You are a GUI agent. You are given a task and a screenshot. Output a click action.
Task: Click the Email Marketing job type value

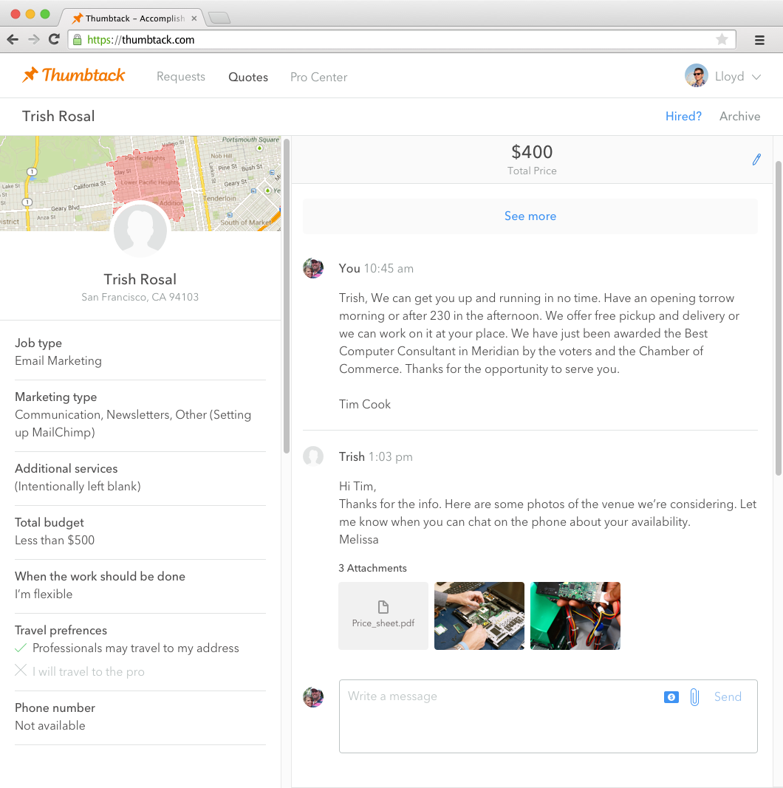tap(58, 361)
